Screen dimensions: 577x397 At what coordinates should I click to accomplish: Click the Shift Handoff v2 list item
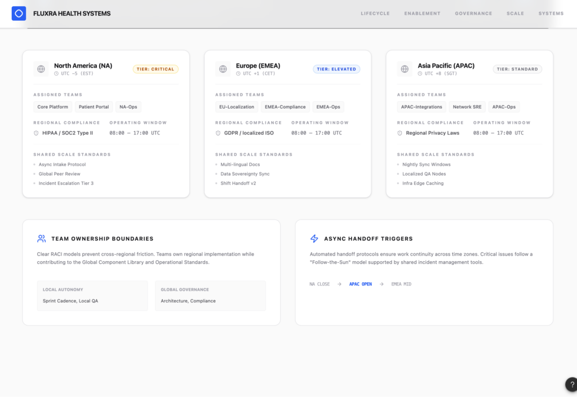click(x=238, y=184)
